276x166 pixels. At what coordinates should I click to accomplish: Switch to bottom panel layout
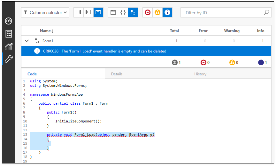98,12
